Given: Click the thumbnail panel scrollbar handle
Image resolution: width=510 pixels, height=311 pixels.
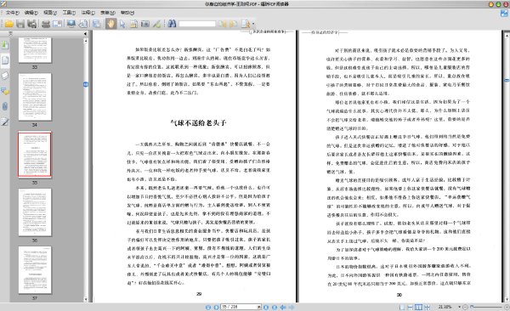Looking at the screenshot, I should (86, 85).
